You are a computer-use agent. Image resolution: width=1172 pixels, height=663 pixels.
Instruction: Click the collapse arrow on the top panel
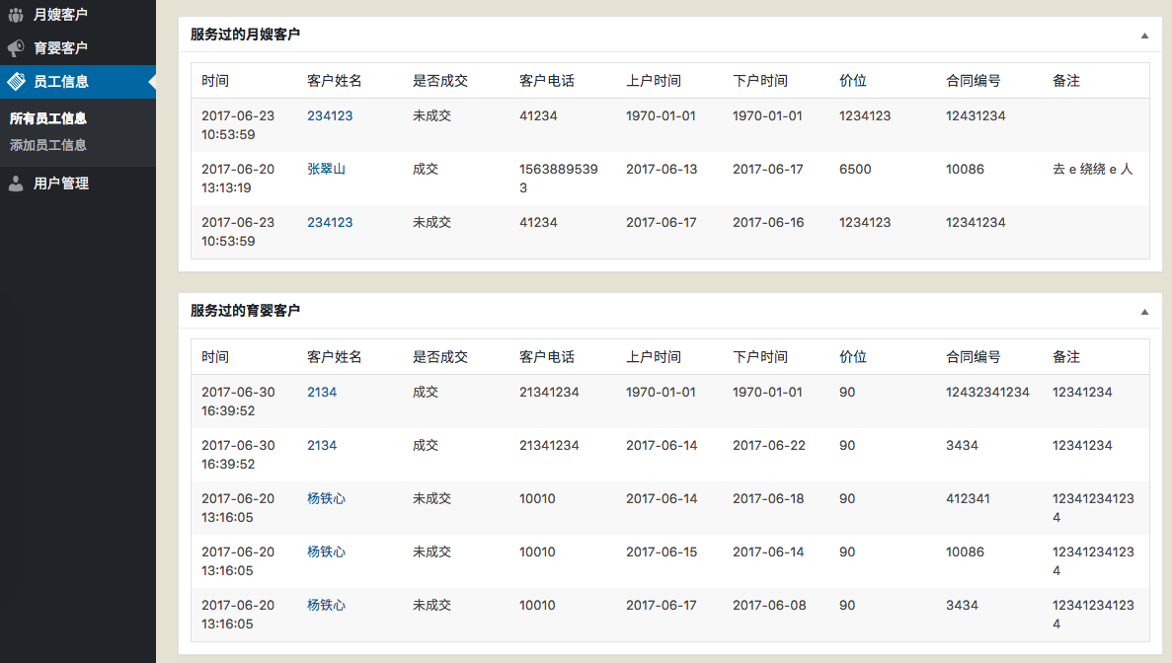[1144, 34]
